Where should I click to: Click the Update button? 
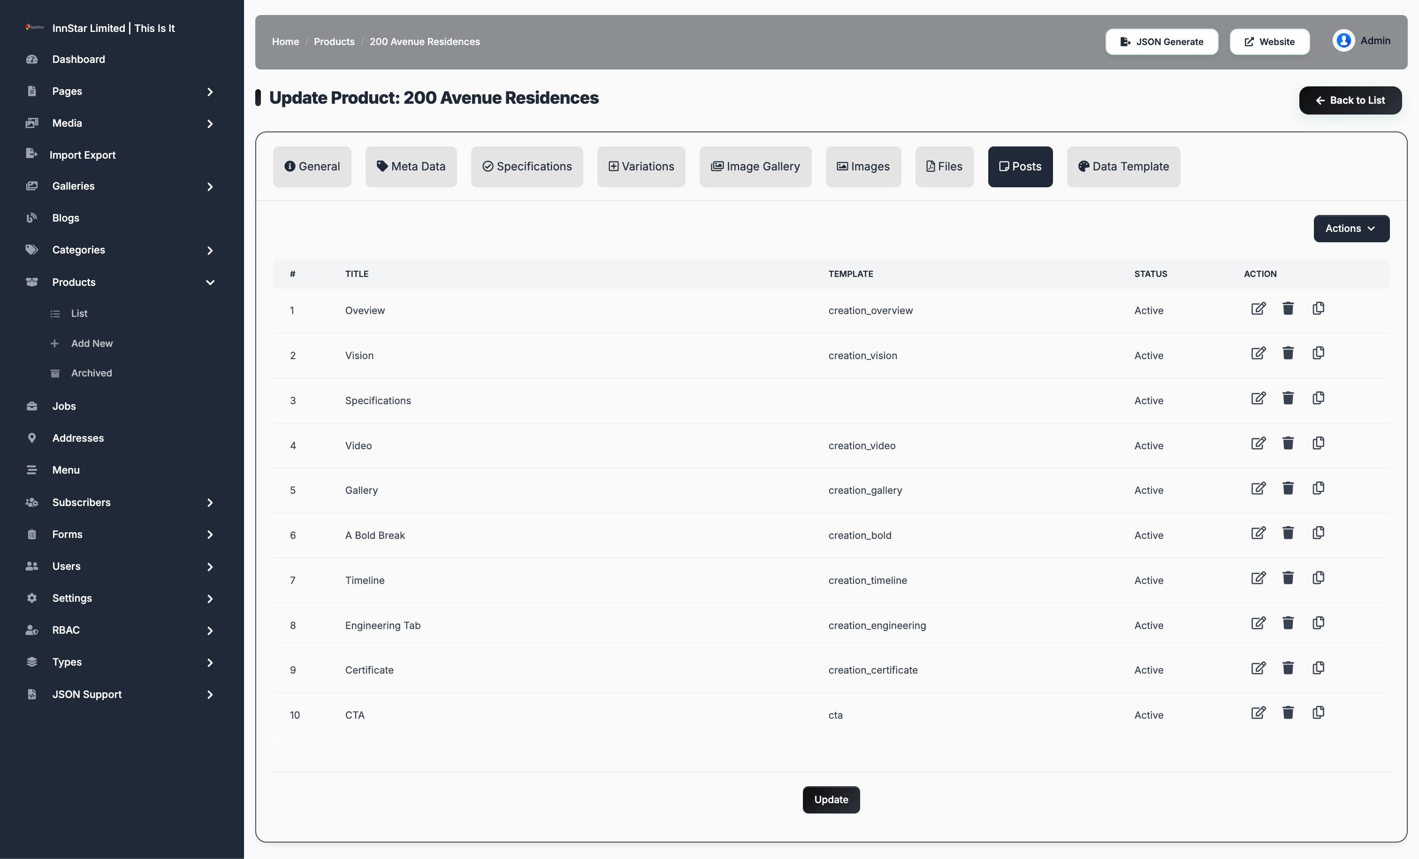click(x=831, y=800)
